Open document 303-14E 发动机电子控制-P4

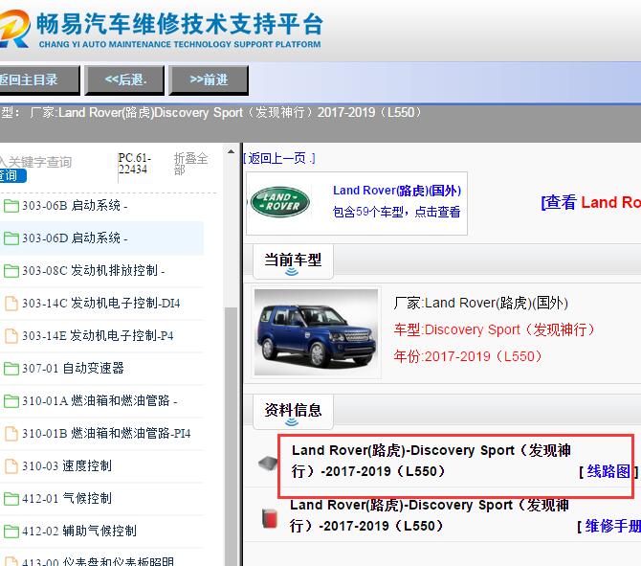pos(98,336)
